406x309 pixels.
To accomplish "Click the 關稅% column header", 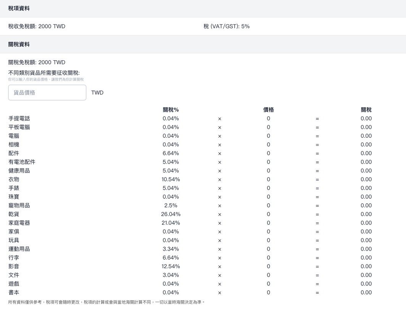I will point(171,110).
